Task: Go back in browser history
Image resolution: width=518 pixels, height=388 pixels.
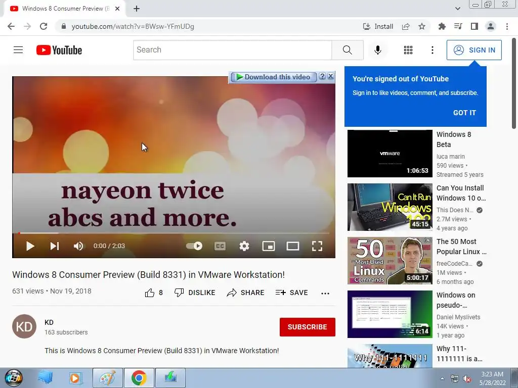Action: (x=11, y=26)
